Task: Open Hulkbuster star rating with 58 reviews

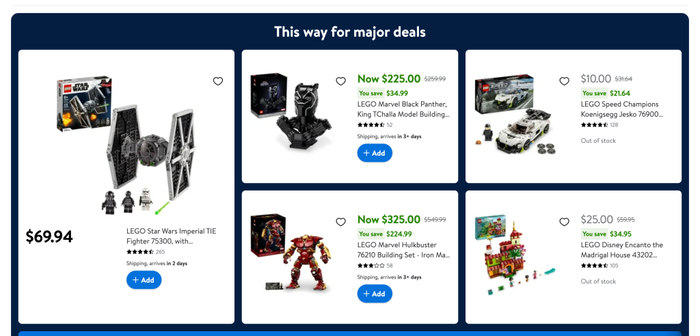Action: [x=375, y=266]
